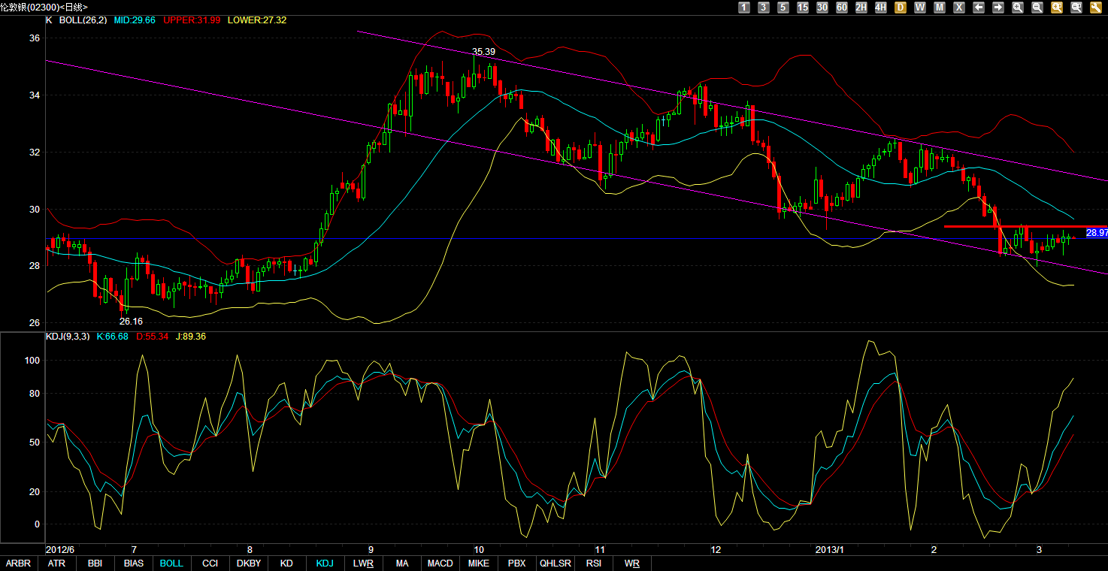Click the UPPER:31.99 value
Viewport: 1108px width, 571px height.
(x=190, y=20)
